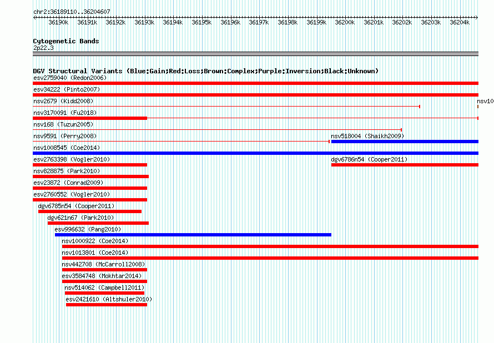The width and height of the screenshot is (494, 343).
Task: Click the chr2:36189110..36204607 region label
Action: [72, 12]
